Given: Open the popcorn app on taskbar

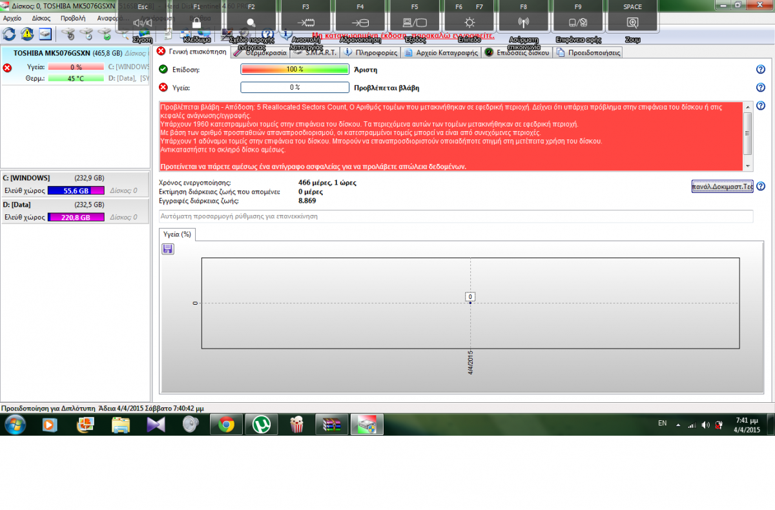Looking at the screenshot, I should click(297, 425).
